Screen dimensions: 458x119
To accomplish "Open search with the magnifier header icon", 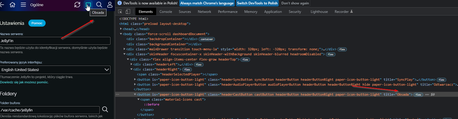I will point(99,5).
